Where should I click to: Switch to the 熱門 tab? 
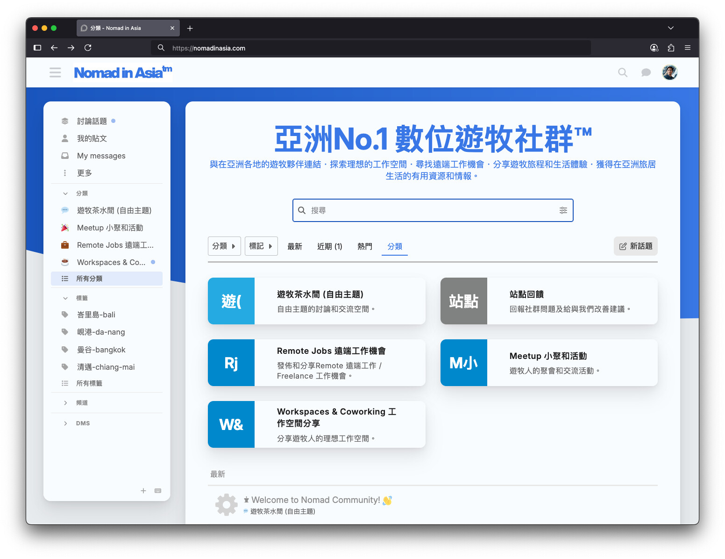364,247
